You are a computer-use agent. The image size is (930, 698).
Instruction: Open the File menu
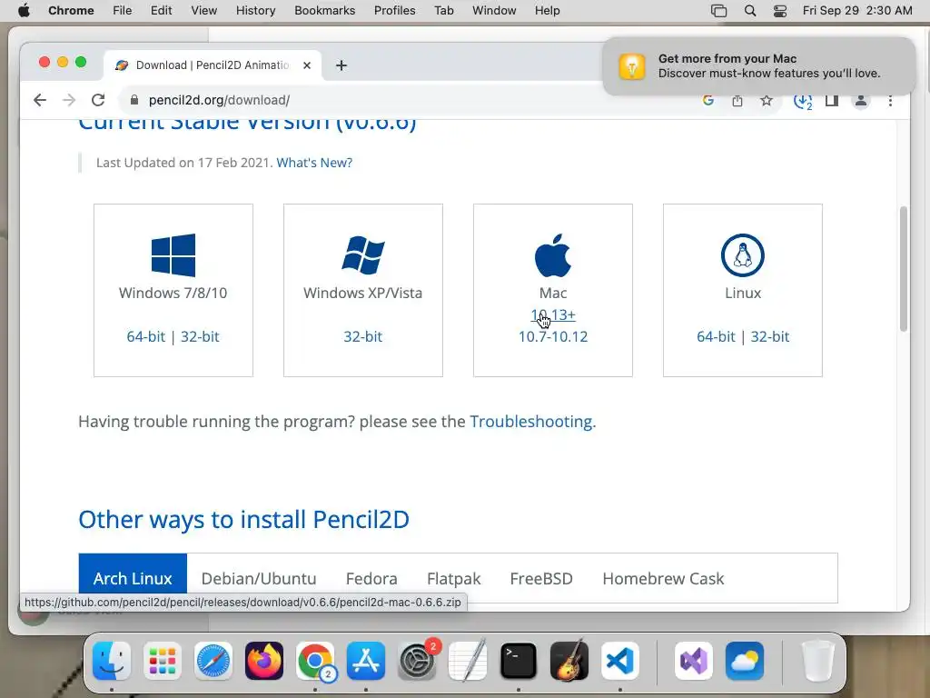point(123,11)
